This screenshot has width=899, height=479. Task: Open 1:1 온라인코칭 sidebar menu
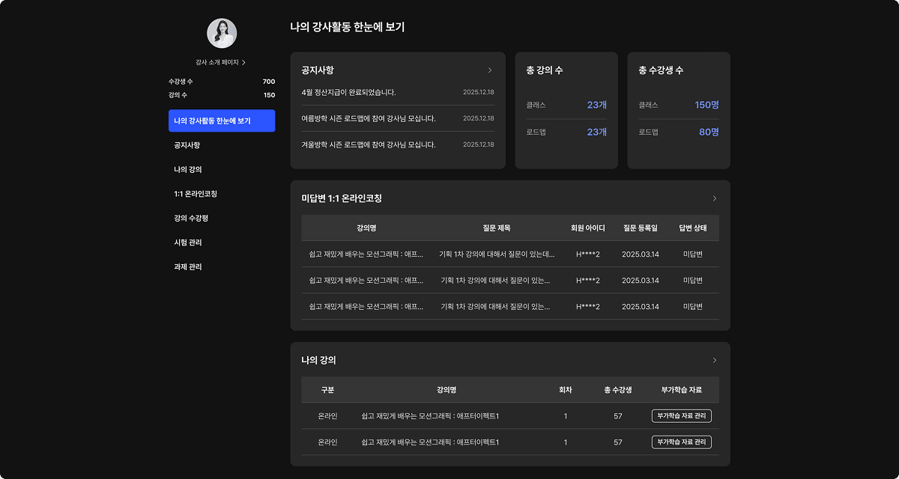pos(196,194)
